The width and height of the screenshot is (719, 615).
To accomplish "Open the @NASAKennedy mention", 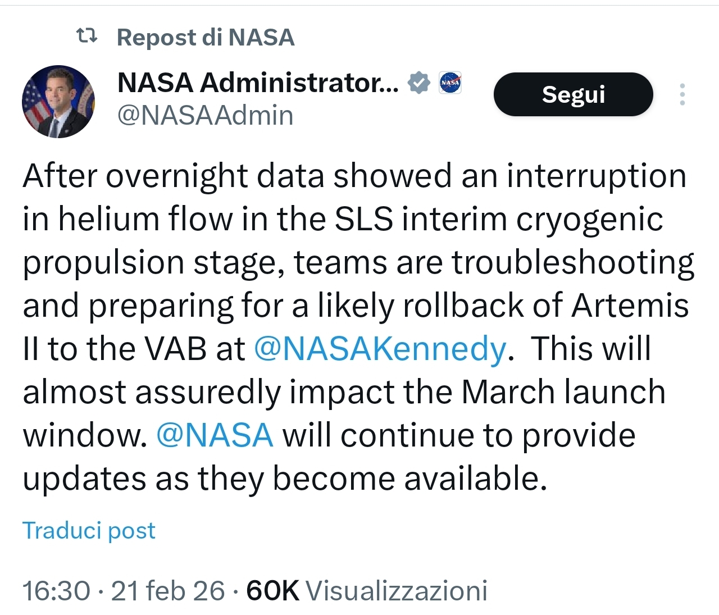I will point(380,349).
